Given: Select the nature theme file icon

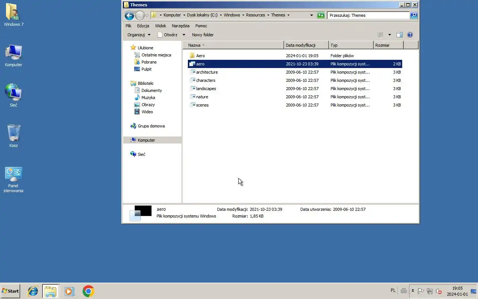Looking at the screenshot, I should pyautogui.click(x=192, y=97).
